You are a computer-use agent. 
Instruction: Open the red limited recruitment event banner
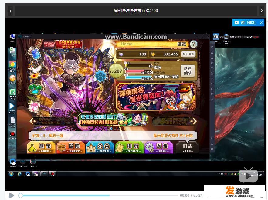[63, 44]
